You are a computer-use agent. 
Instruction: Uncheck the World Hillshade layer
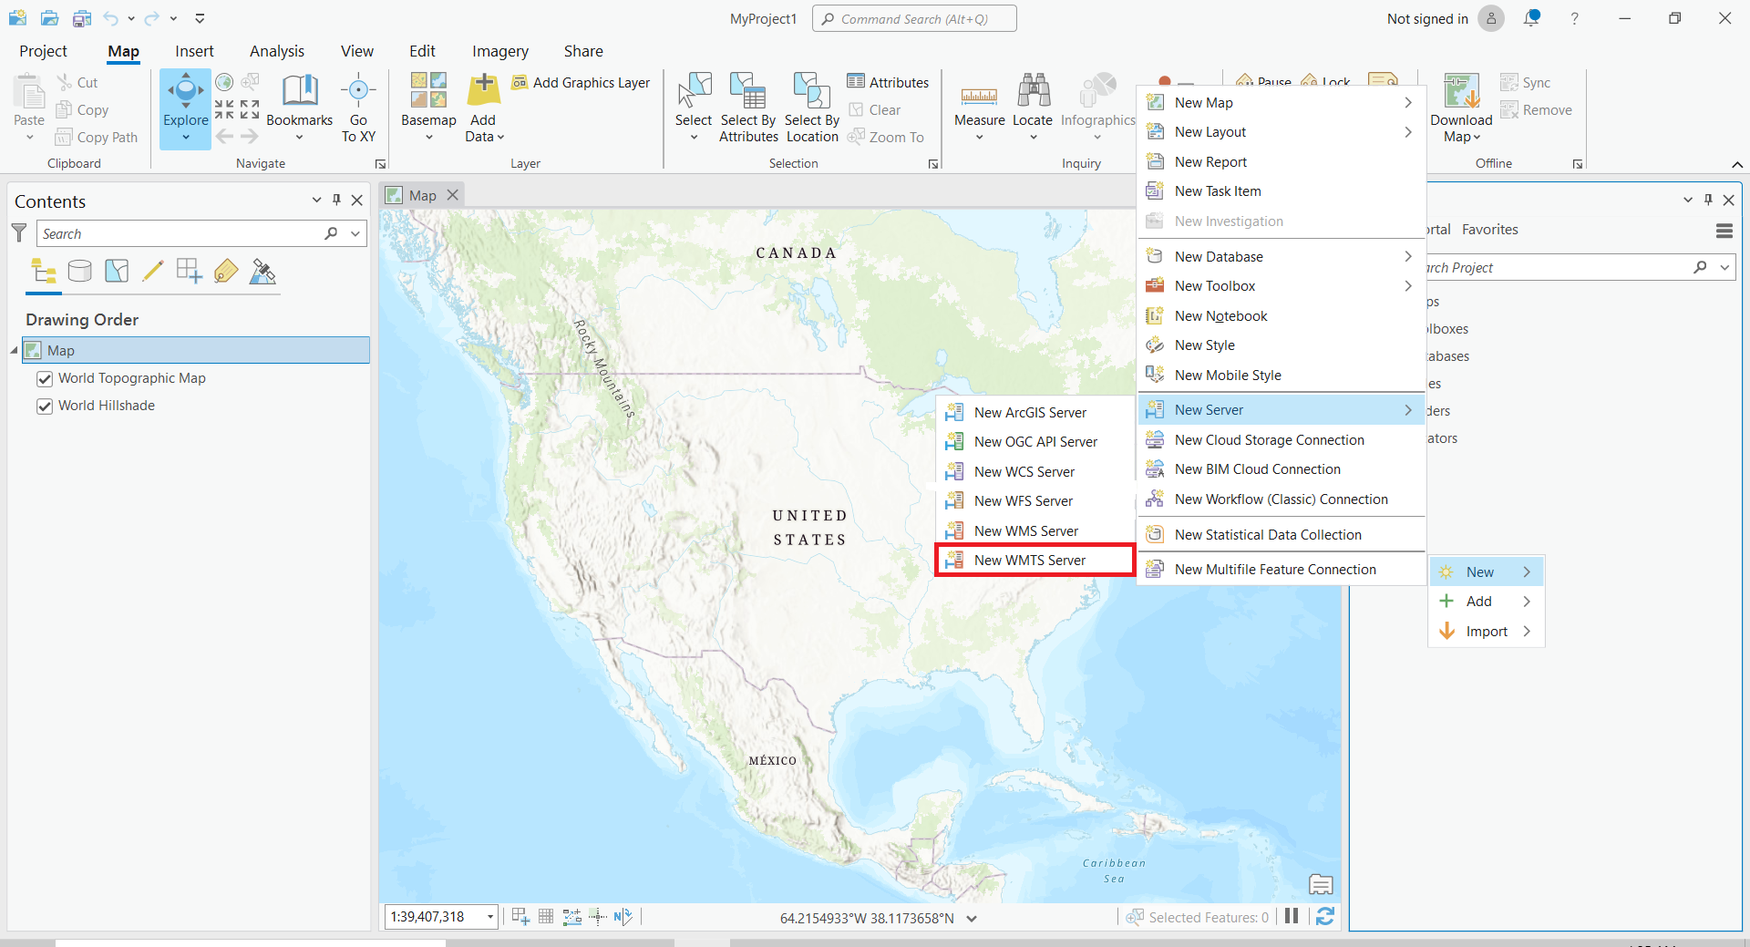pos(45,407)
